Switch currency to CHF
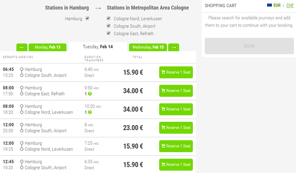This screenshot has height=173, width=296. 290,5
